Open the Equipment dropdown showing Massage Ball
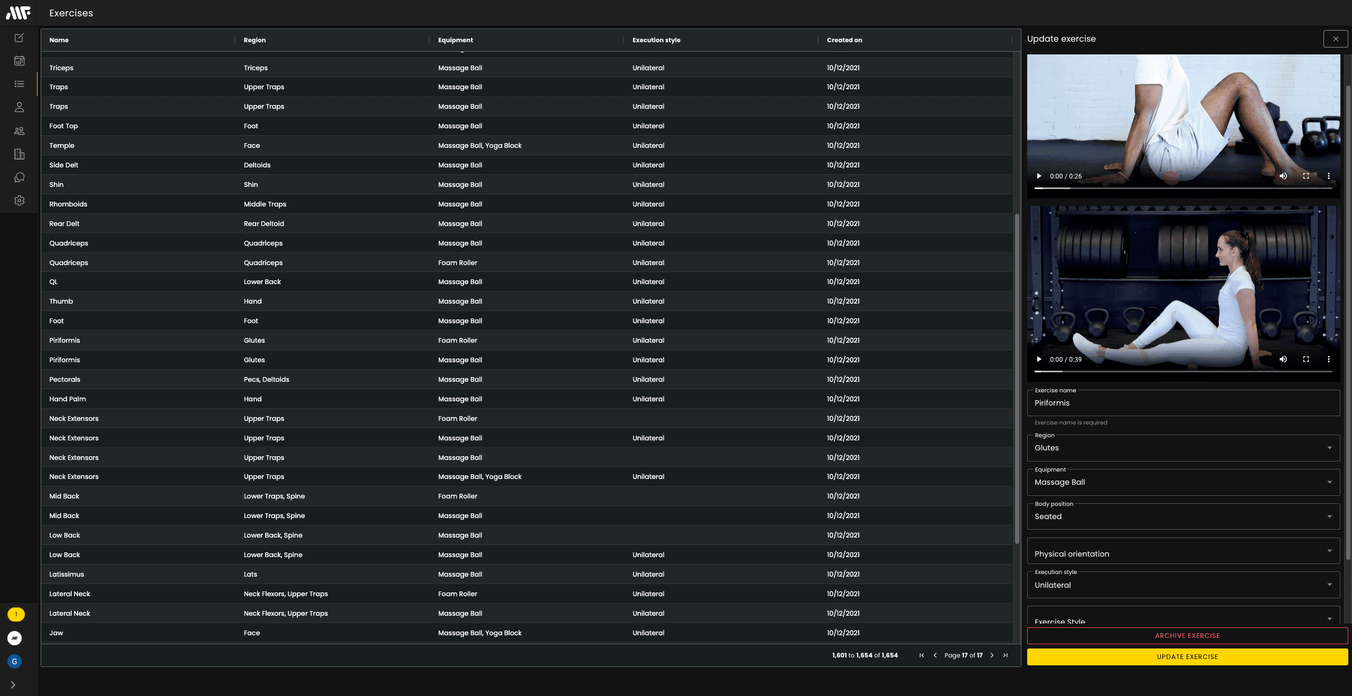Image resolution: width=1352 pixels, height=696 pixels. [1183, 482]
